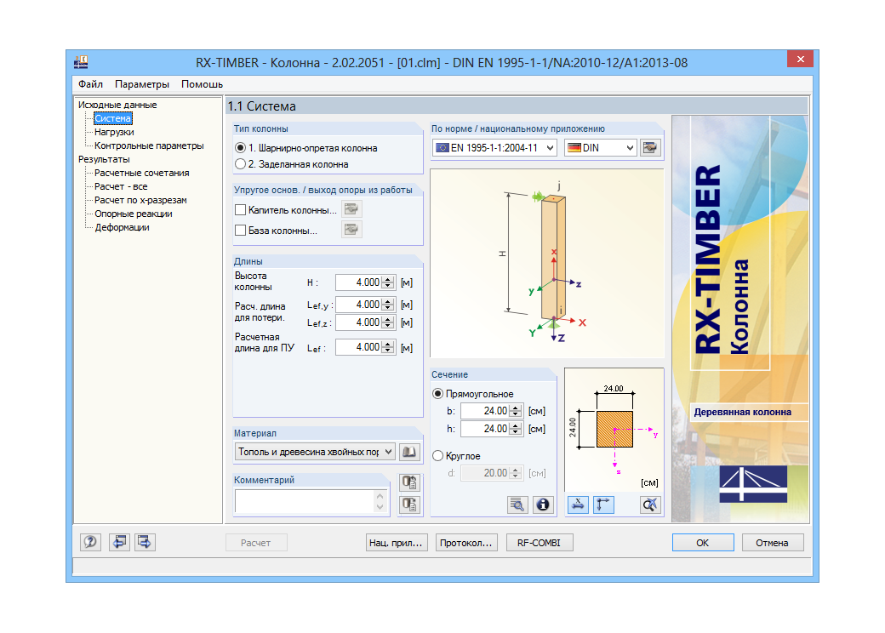Disable zoom with the crossed magnifier icon
Screen dimensions: 885x633
click(x=651, y=505)
